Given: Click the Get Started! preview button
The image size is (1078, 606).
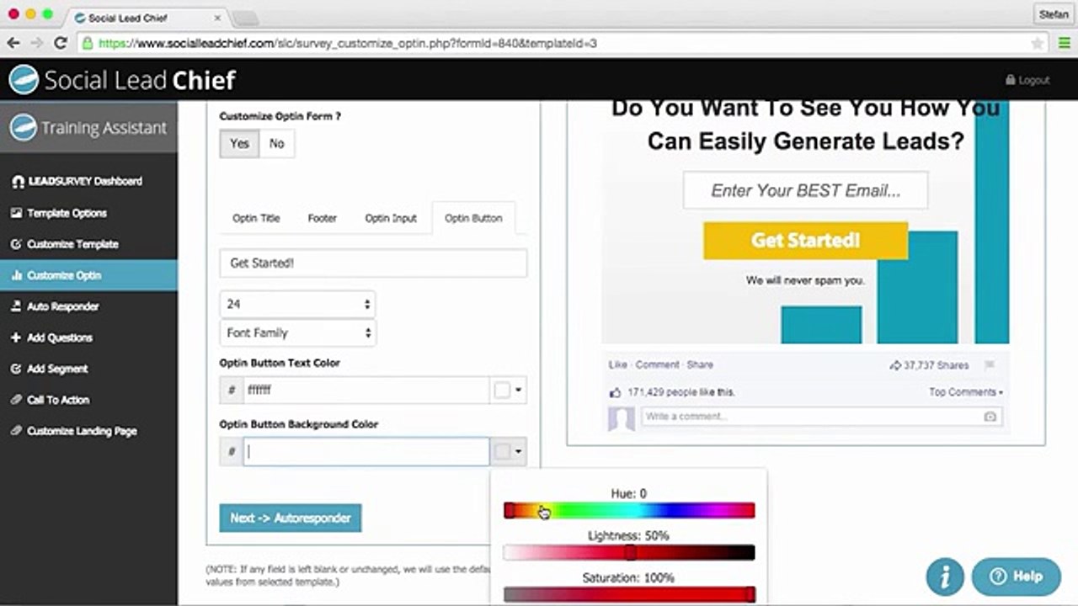Looking at the screenshot, I should (x=805, y=241).
